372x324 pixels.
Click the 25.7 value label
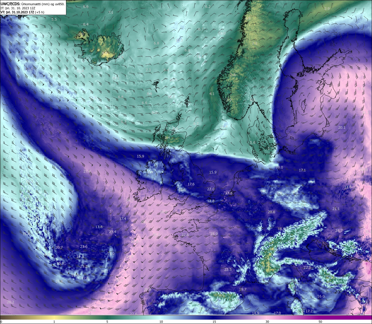339,231
